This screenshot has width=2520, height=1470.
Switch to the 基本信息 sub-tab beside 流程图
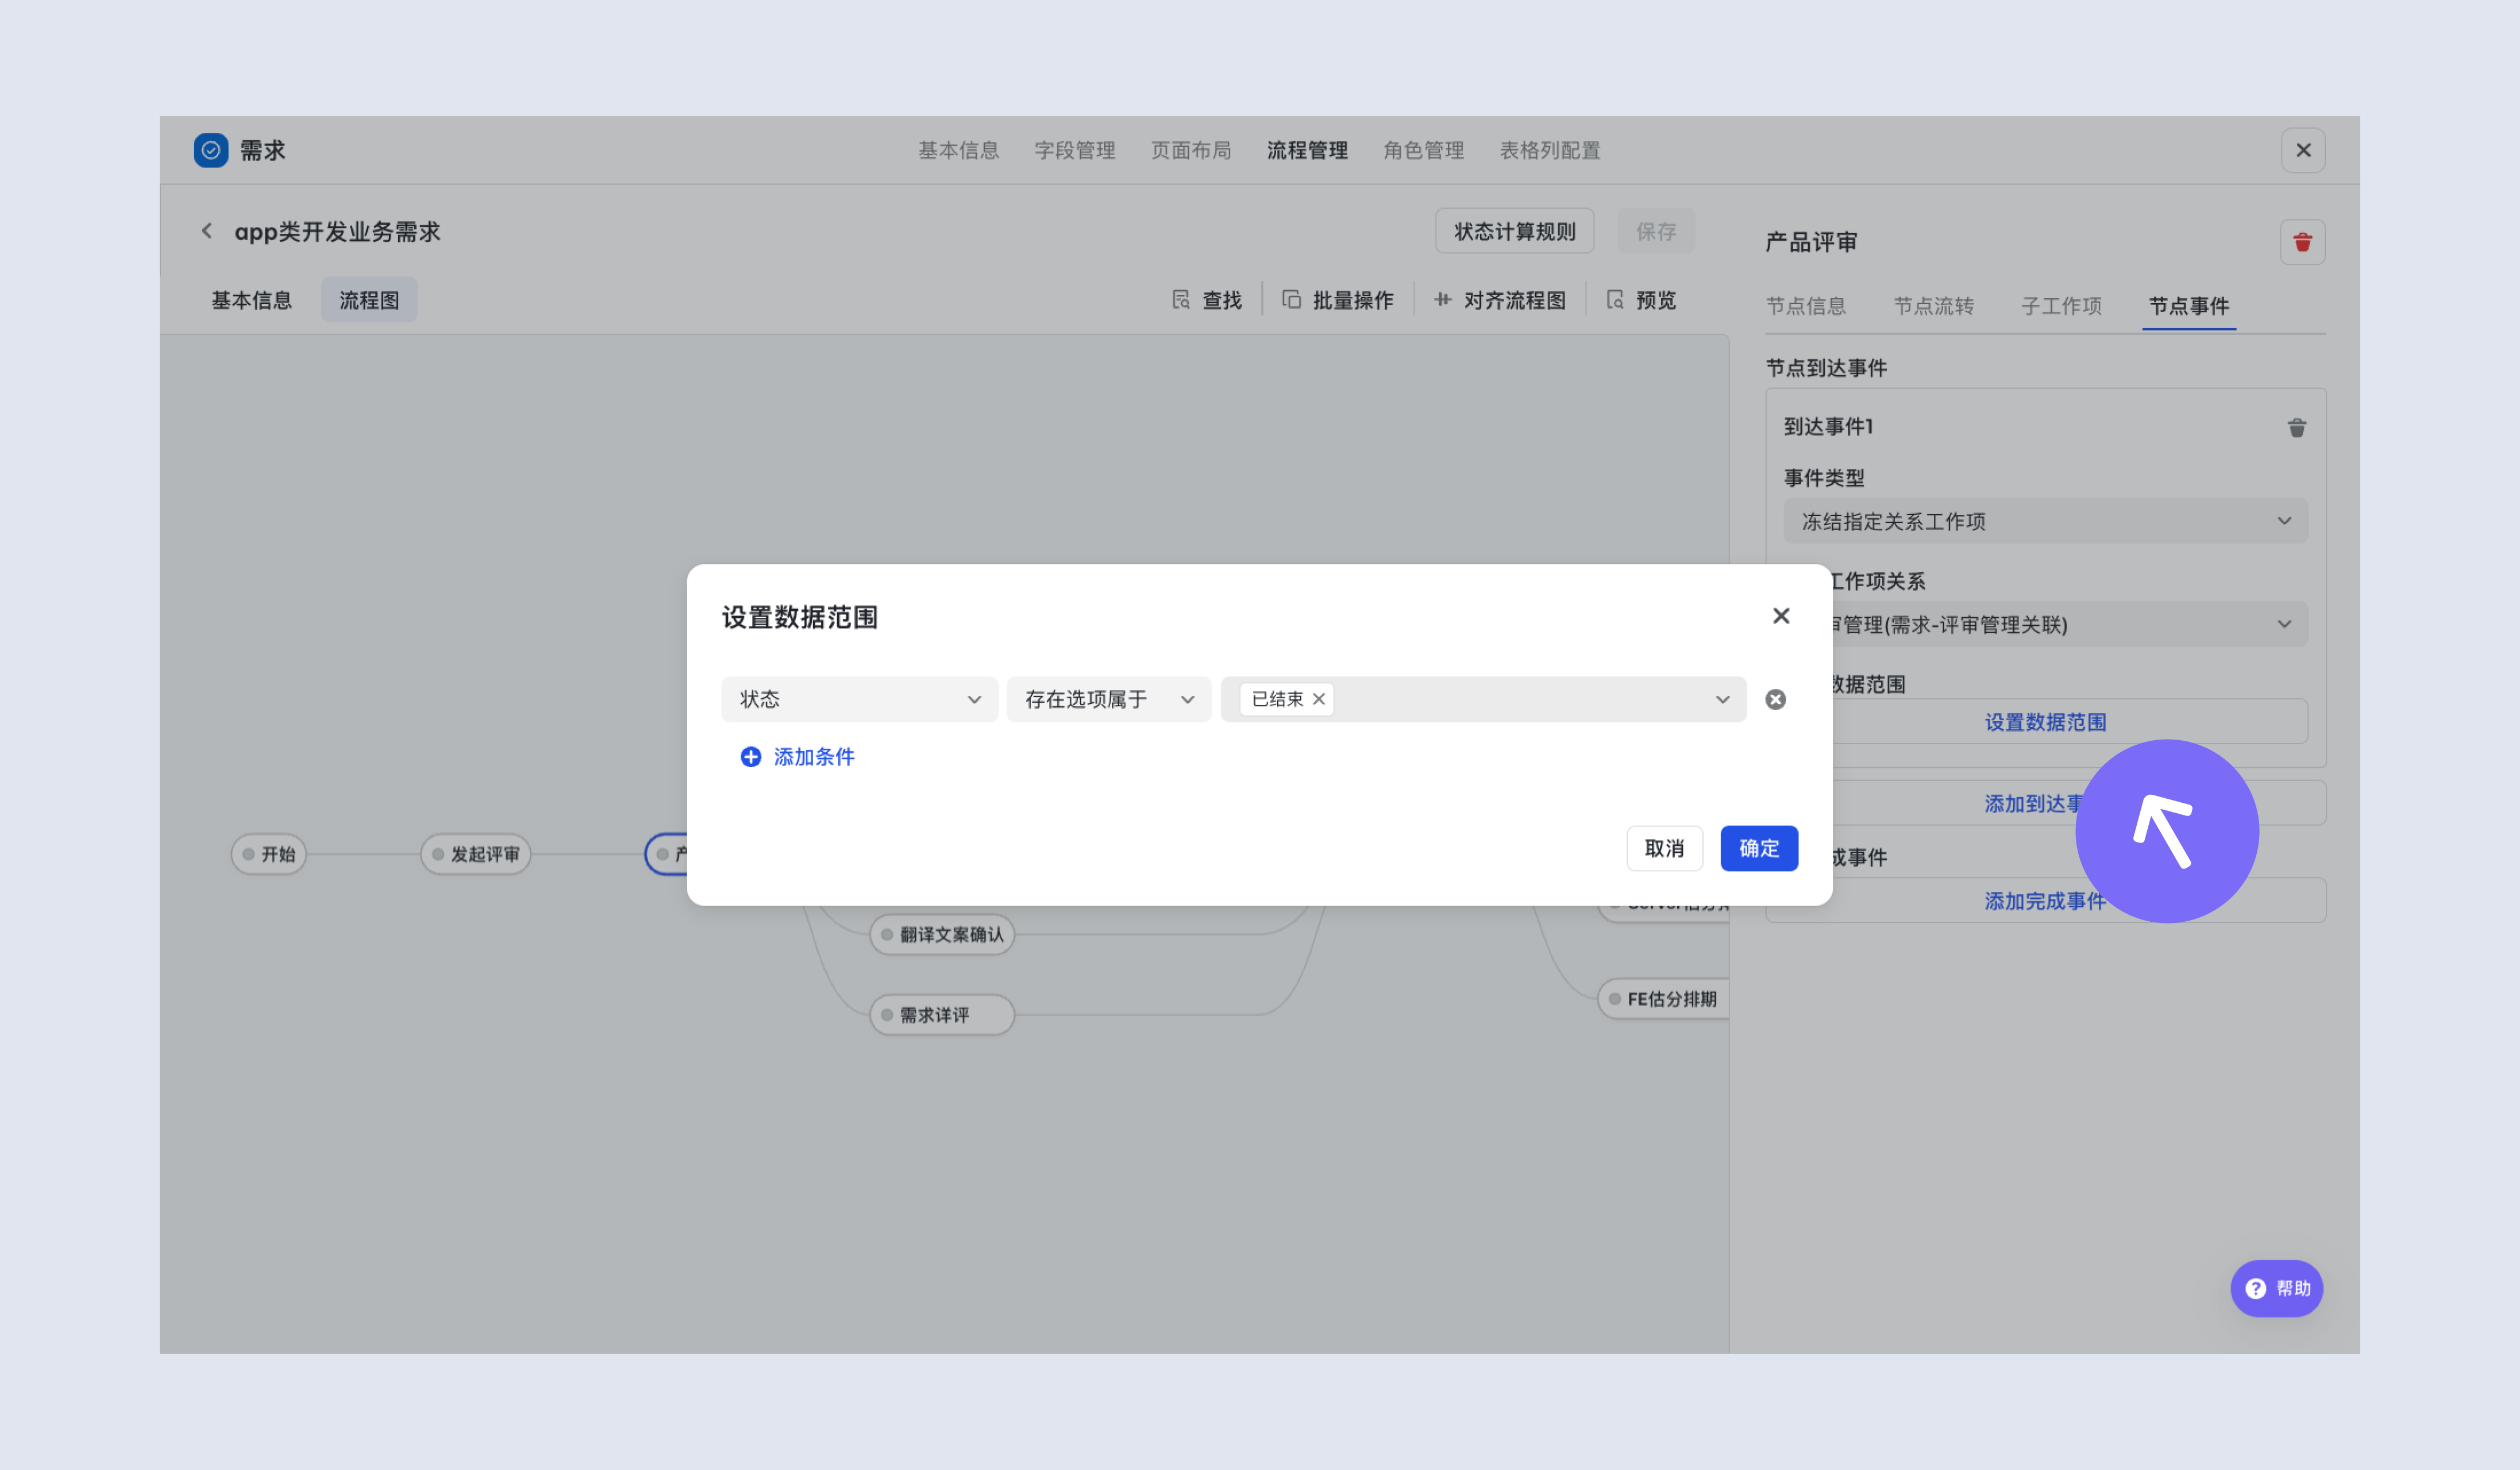[251, 300]
